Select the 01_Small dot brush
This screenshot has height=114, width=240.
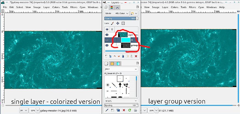pyautogui.click(x=120, y=78)
